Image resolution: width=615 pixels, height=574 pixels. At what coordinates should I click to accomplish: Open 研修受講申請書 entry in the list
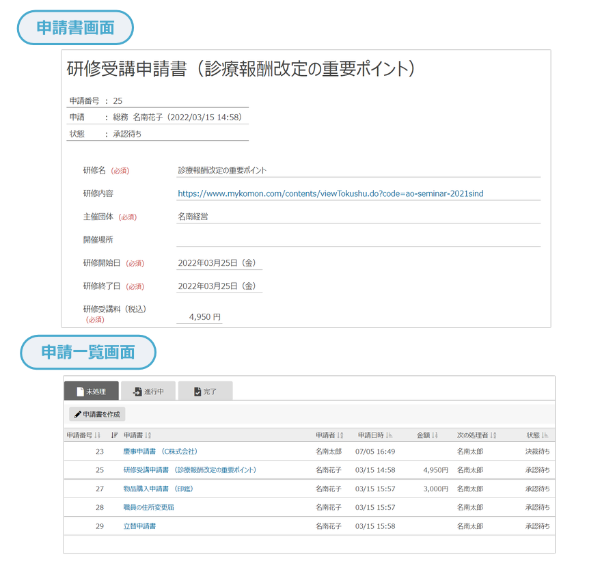190,470
